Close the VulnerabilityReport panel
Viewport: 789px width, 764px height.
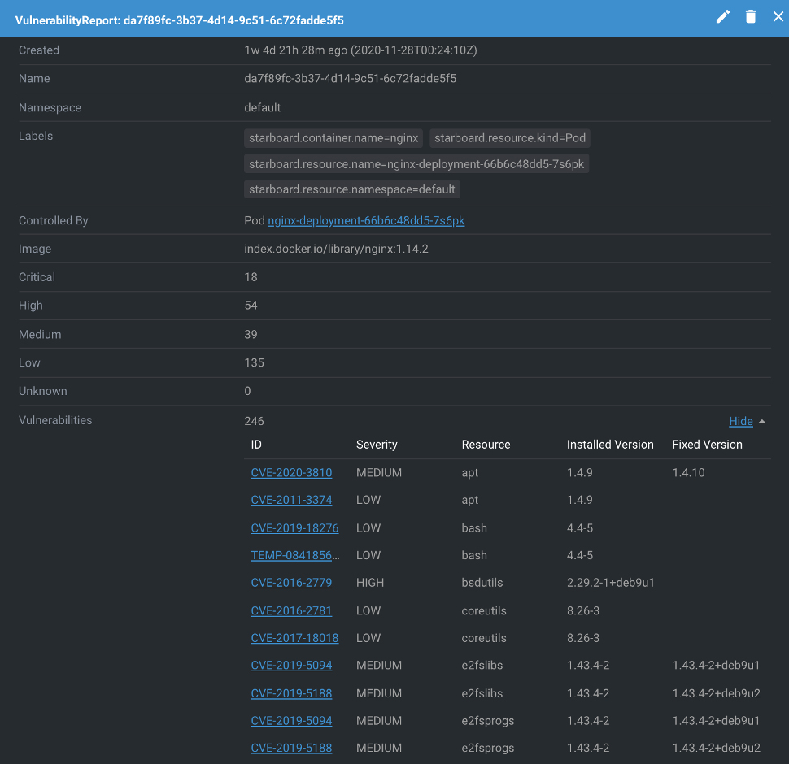pyautogui.click(x=778, y=16)
